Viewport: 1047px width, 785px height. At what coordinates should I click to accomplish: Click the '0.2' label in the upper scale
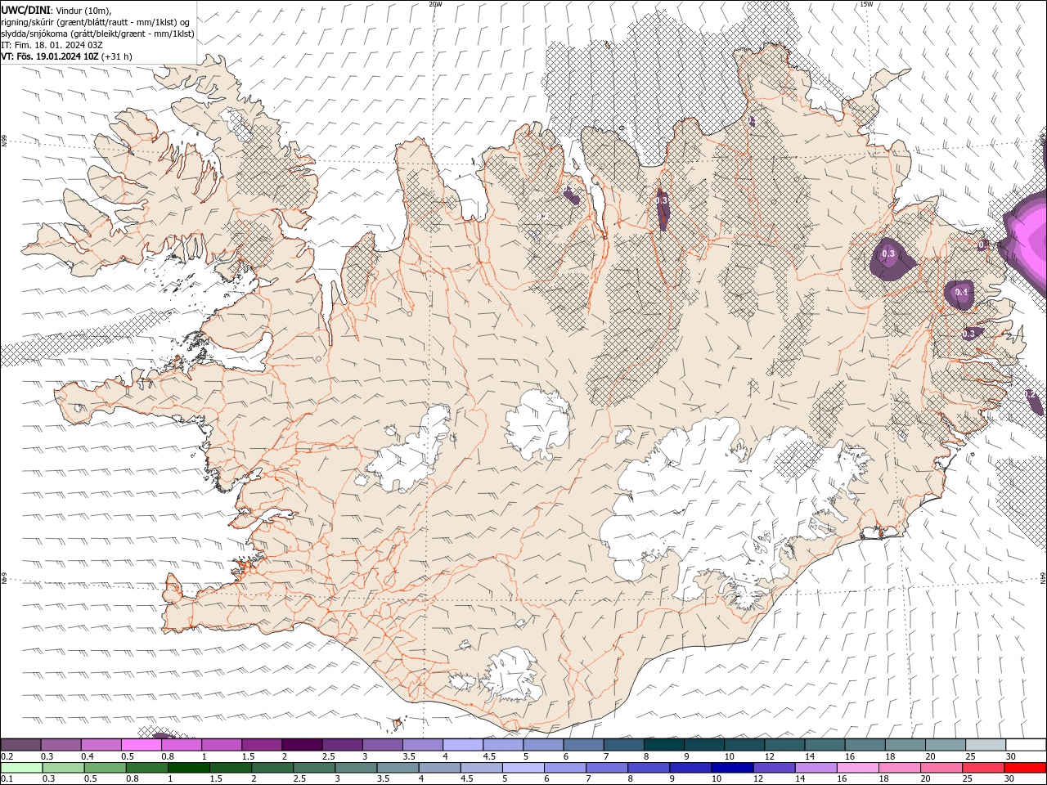pyautogui.click(x=7, y=756)
